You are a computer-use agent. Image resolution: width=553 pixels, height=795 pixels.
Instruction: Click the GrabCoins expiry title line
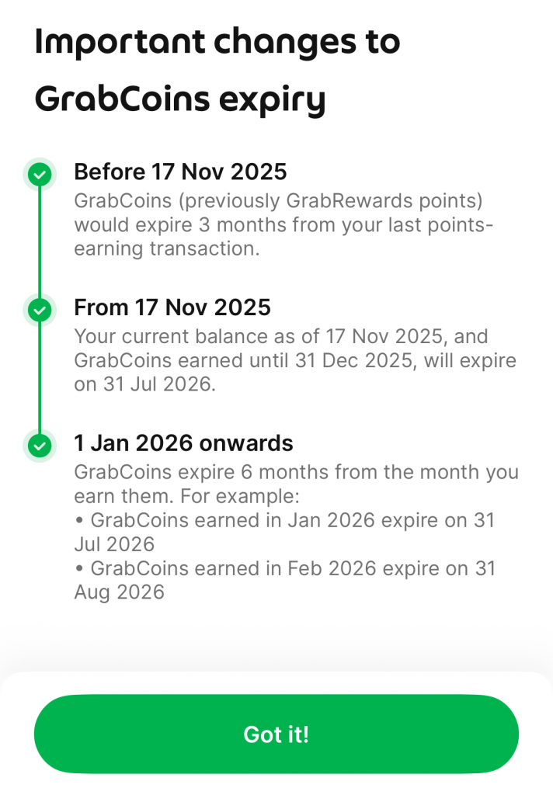click(180, 99)
